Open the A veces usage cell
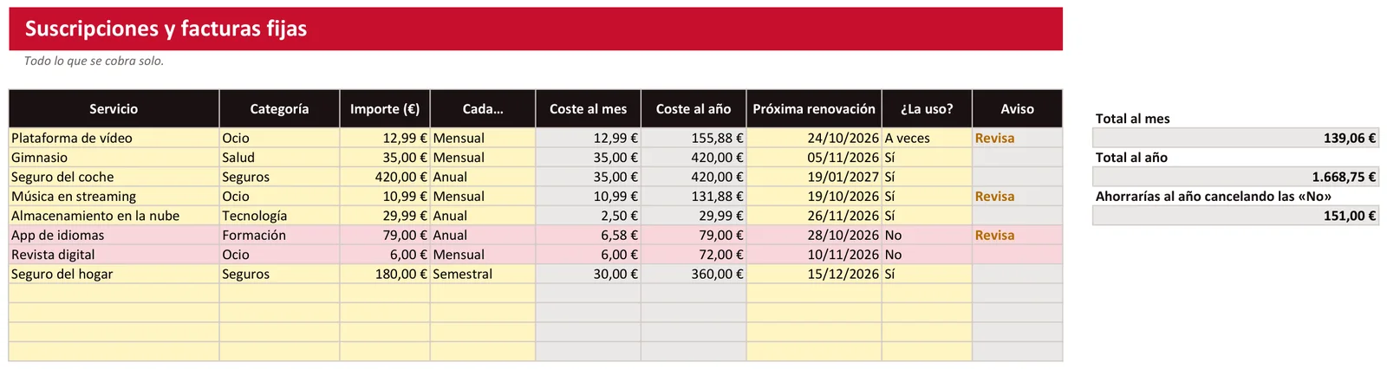 tap(927, 138)
